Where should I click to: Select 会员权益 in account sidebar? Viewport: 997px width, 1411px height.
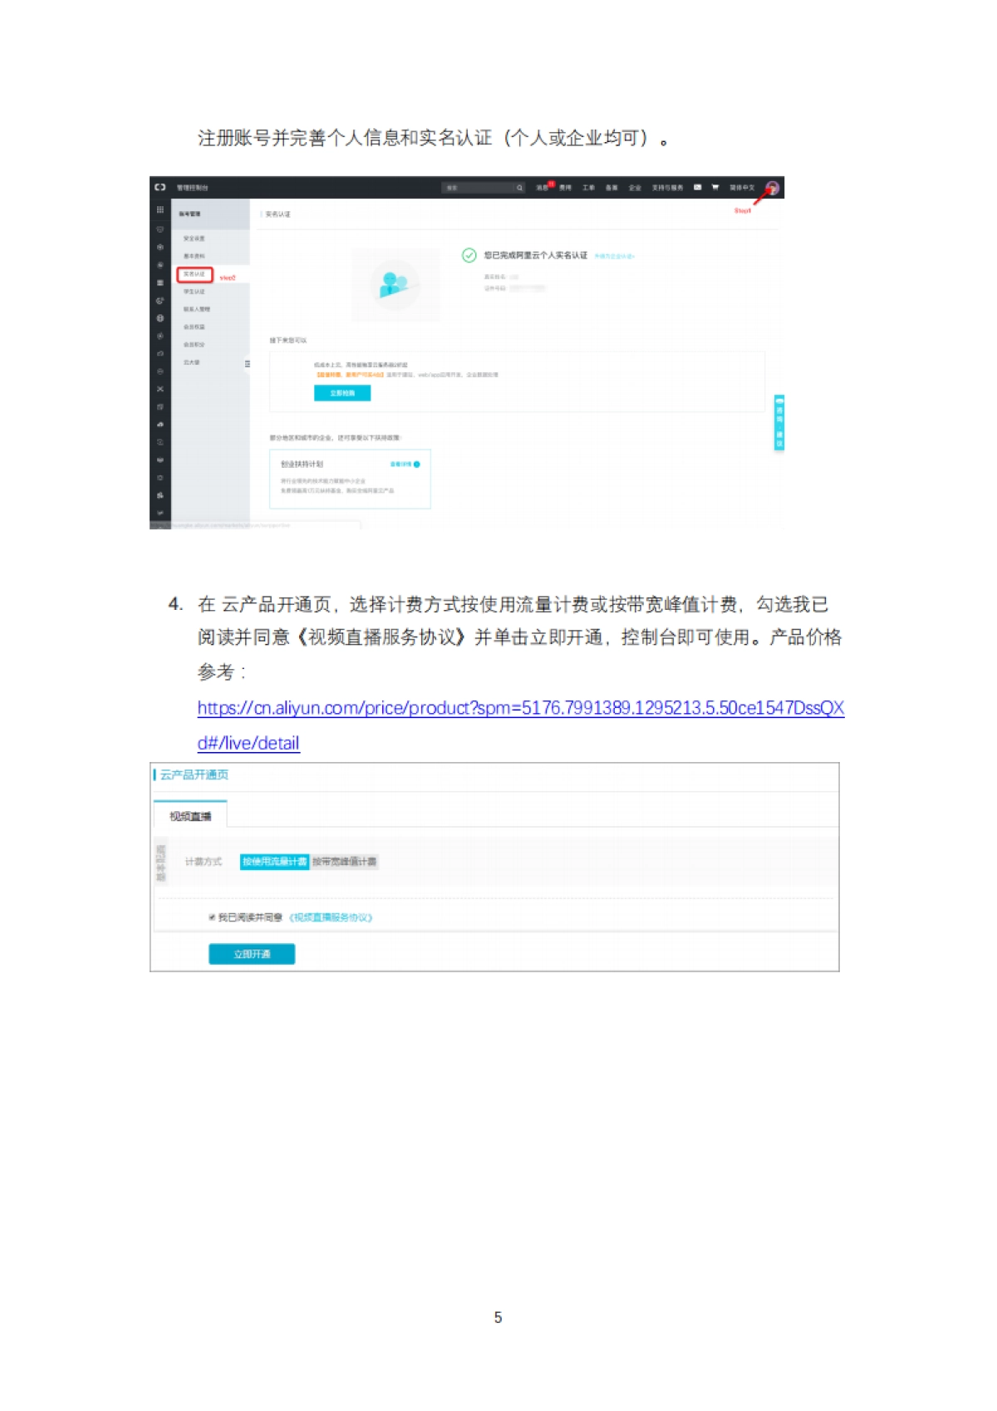[194, 327]
